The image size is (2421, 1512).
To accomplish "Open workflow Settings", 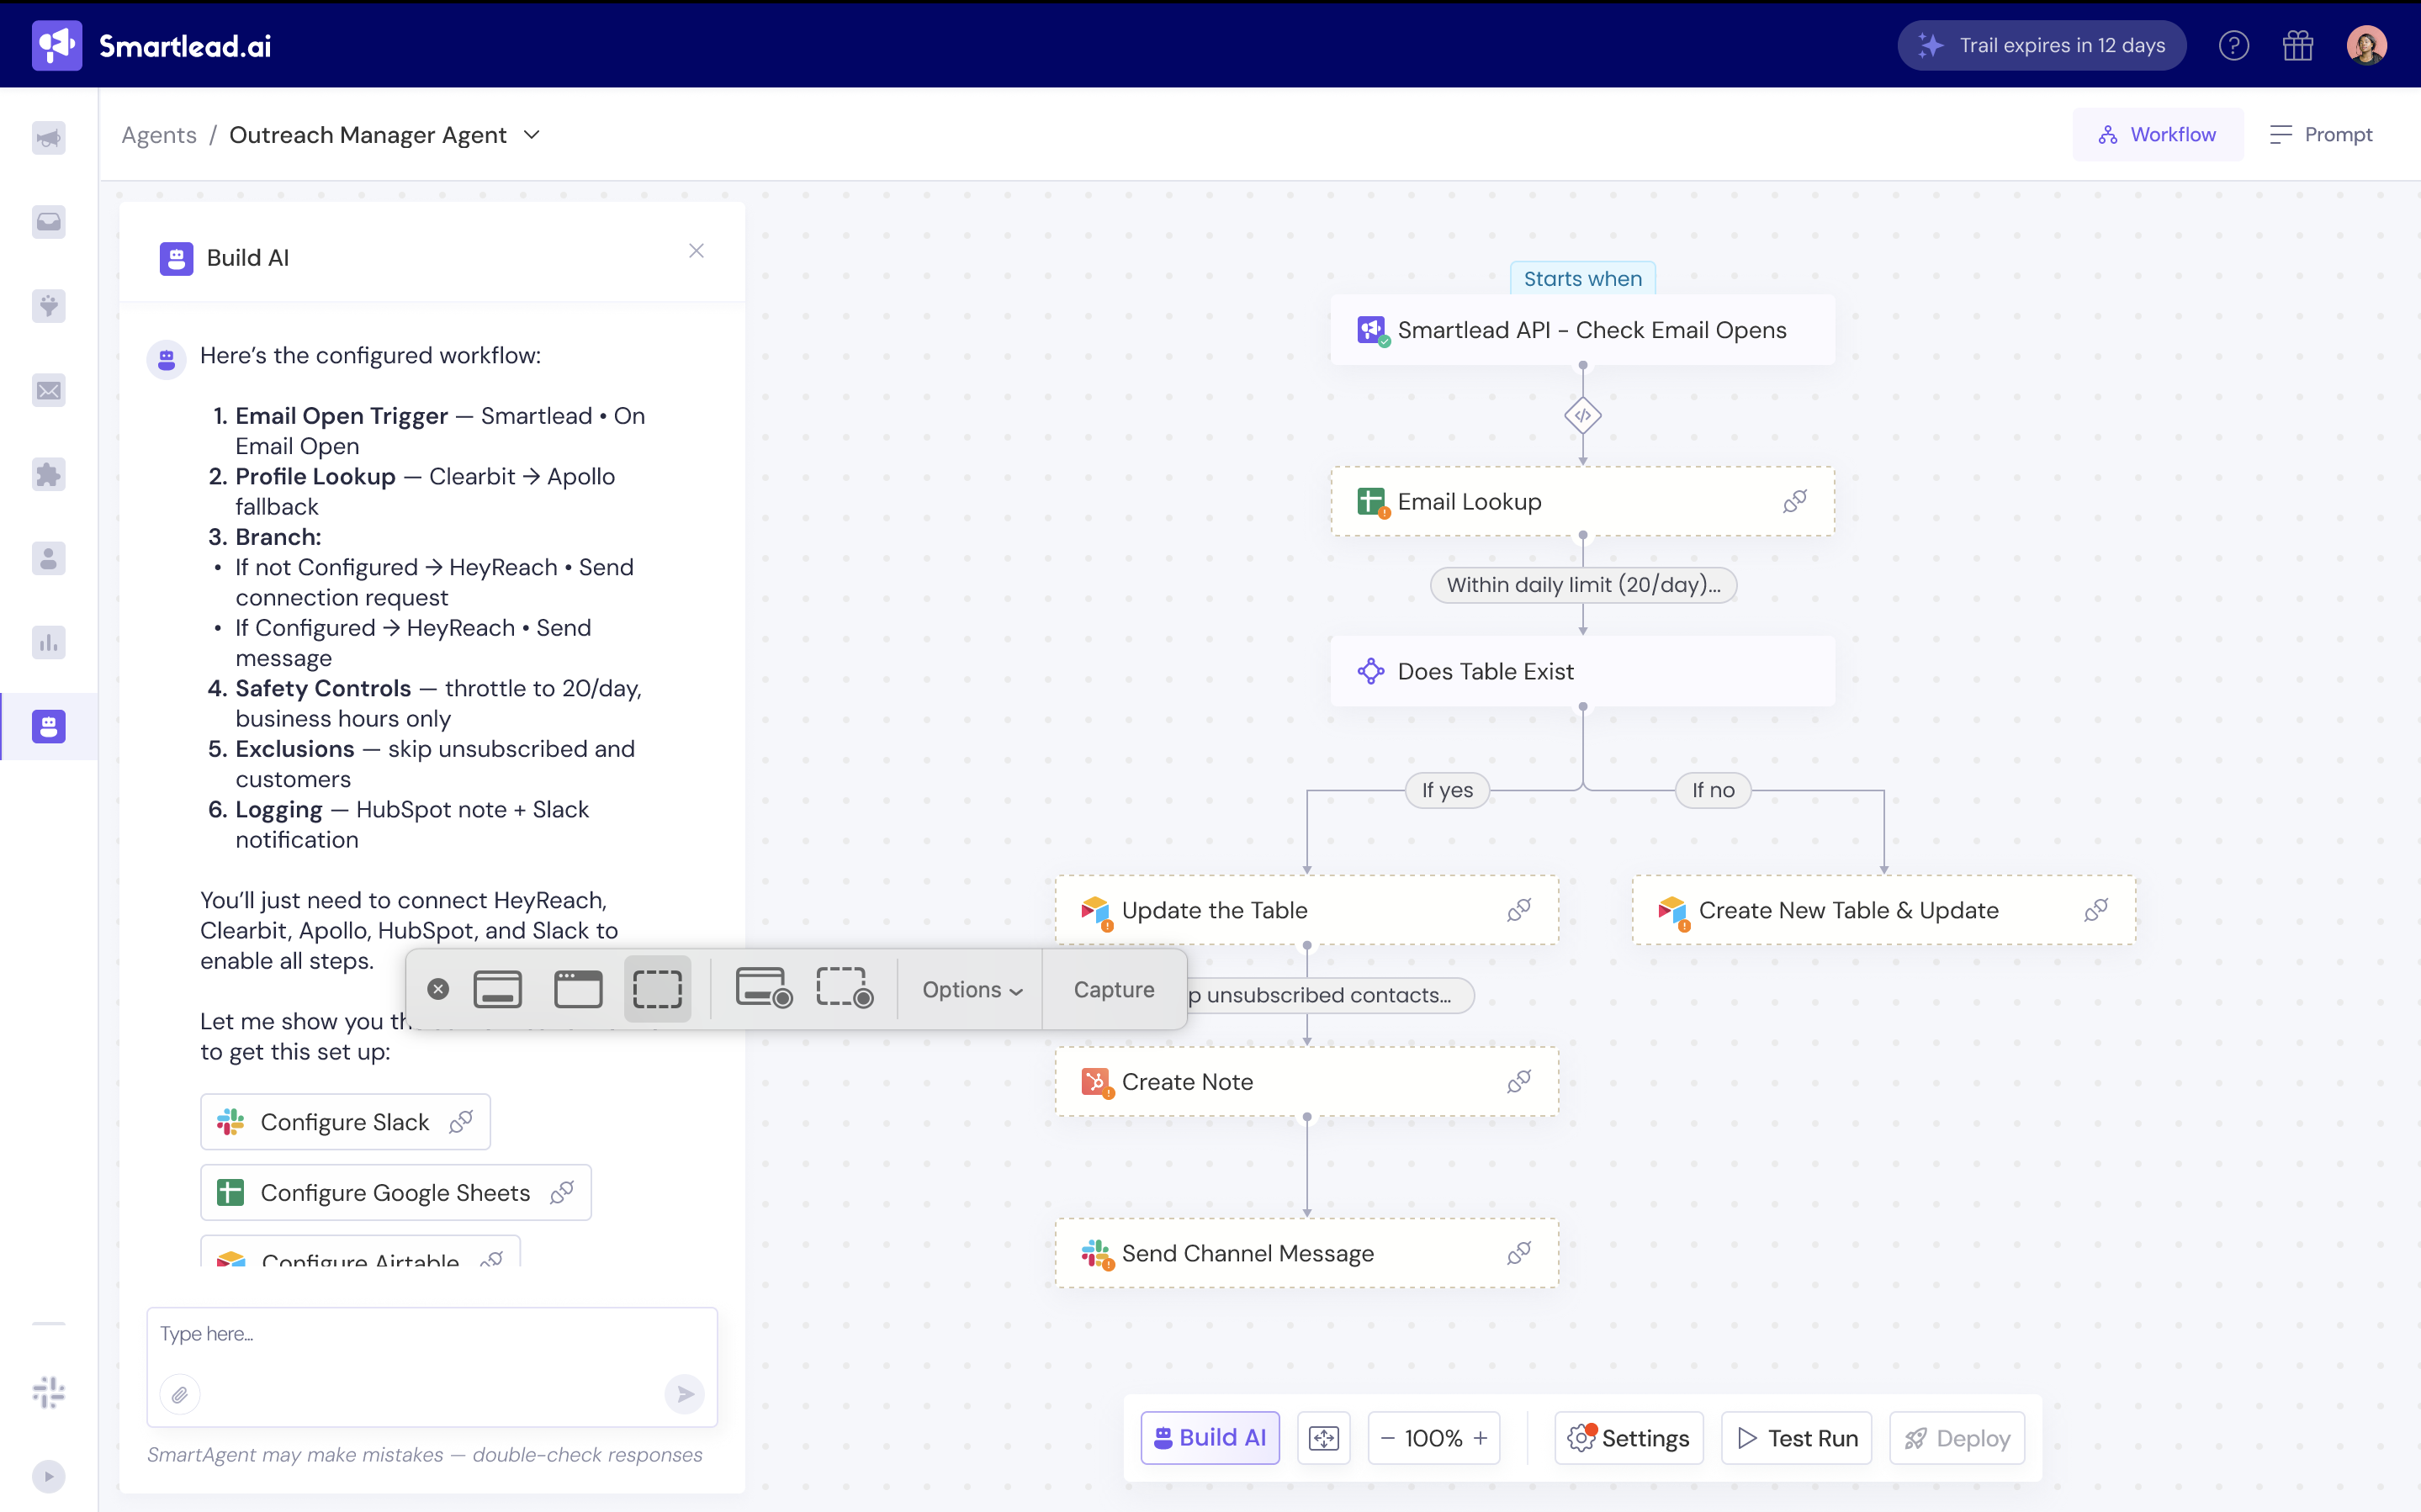I will (1629, 1438).
